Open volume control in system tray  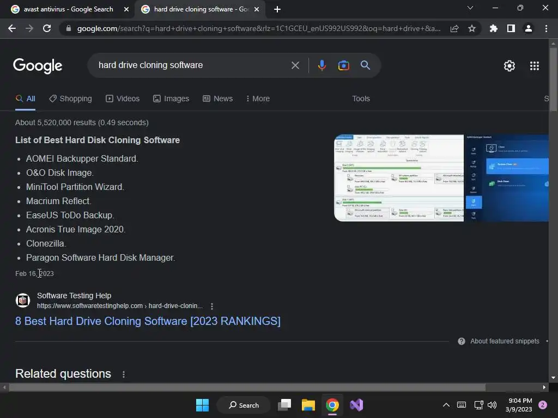tap(492, 405)
